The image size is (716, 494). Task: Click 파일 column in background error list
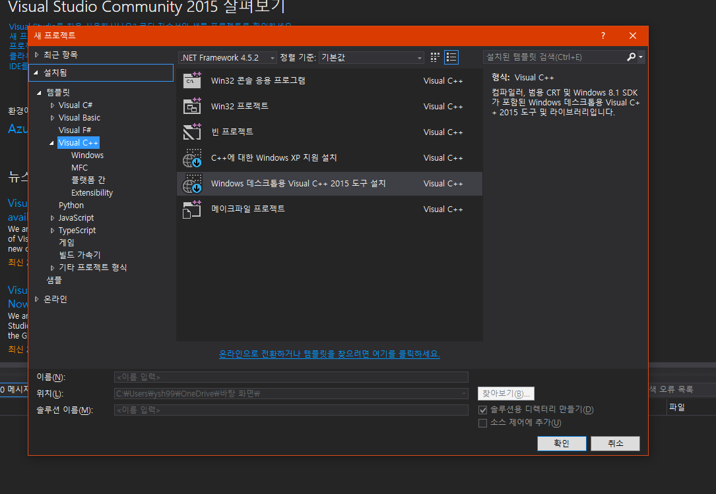point(676,408)
